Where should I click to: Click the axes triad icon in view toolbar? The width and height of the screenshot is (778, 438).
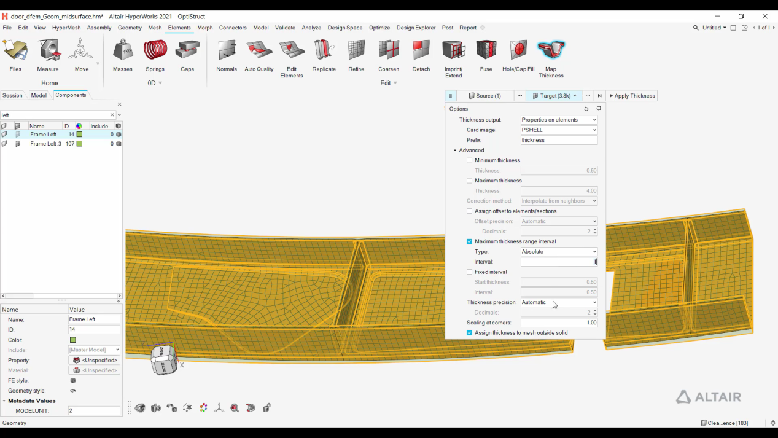point(219,408)
